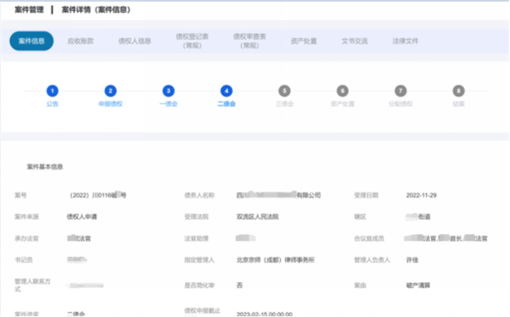Select the 案件信息 tab
This screenshot has height=317, width=510.
(31, 41)
